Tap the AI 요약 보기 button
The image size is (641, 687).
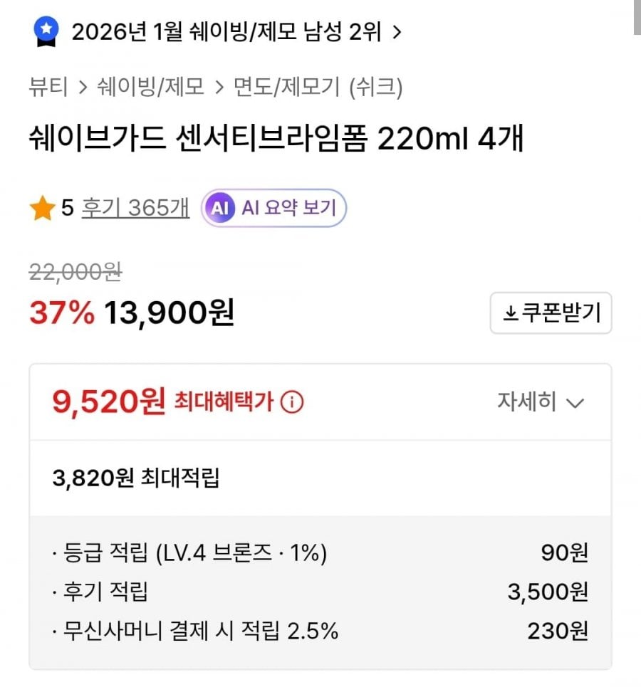[x=273, y=208]
